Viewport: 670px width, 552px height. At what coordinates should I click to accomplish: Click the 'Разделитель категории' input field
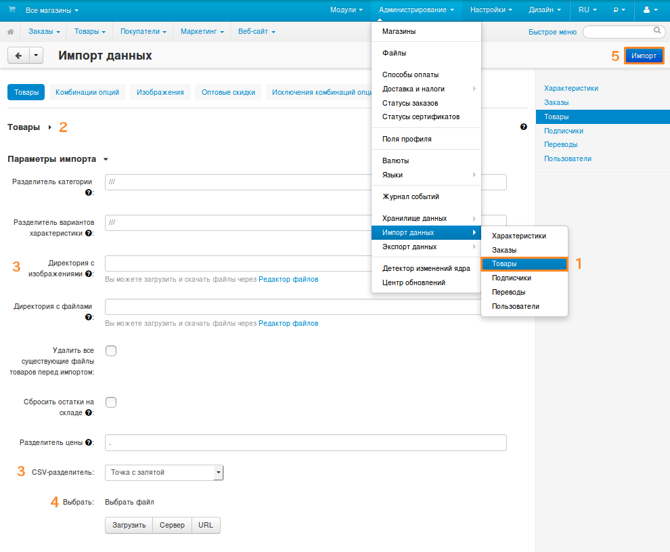coord(305,182)
